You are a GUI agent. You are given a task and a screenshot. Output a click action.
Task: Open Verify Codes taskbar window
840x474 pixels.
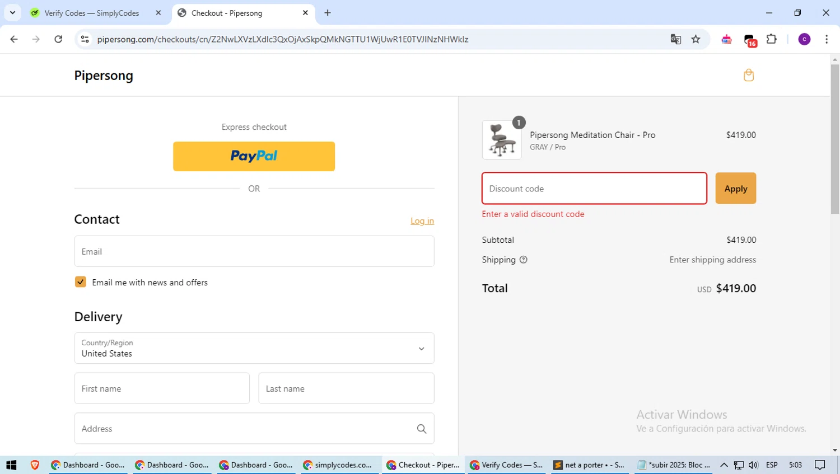tap(507, 465)
